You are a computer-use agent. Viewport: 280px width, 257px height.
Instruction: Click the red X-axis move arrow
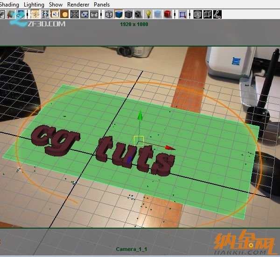coord(170,148)
